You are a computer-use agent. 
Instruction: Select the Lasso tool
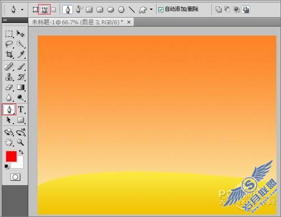point(9,44)
